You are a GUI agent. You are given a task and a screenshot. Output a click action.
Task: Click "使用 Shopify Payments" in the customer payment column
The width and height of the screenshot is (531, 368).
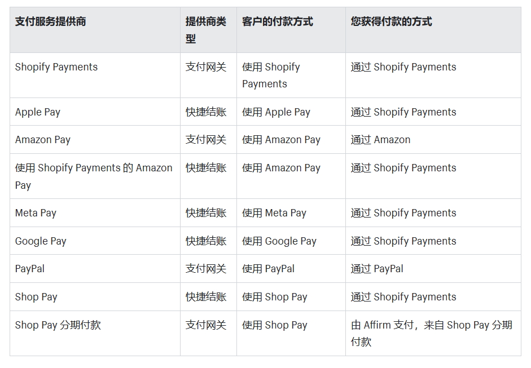pos(271,76)
